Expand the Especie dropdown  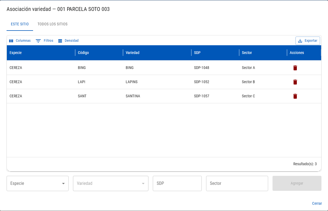coord(37,183)
